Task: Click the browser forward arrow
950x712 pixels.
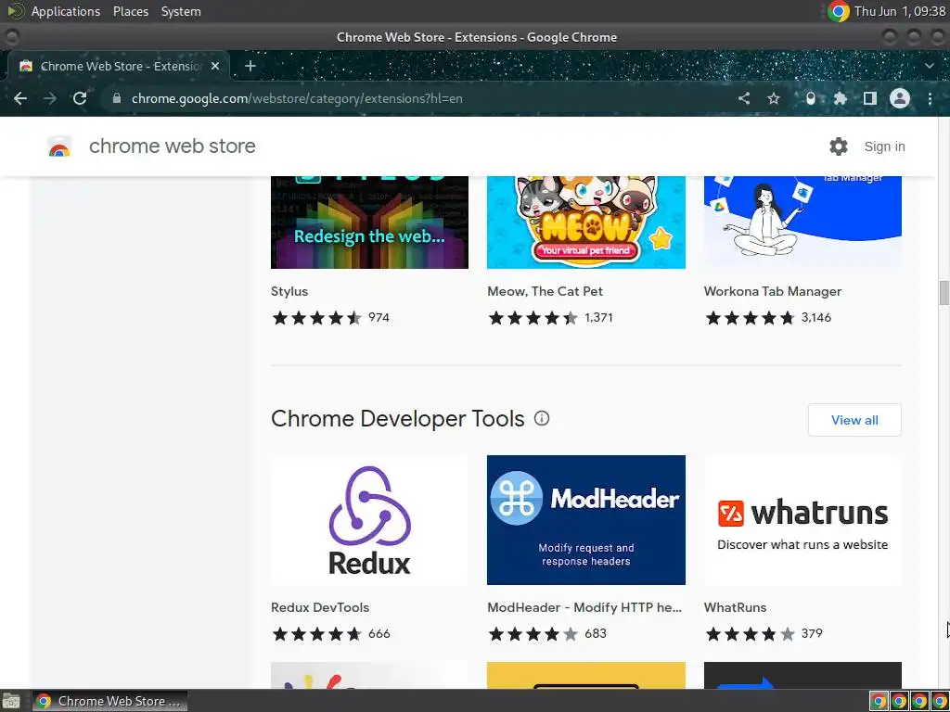Action: 50,98
